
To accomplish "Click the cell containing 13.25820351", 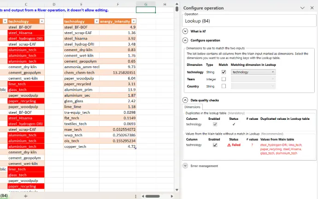I will pos(118,72).
